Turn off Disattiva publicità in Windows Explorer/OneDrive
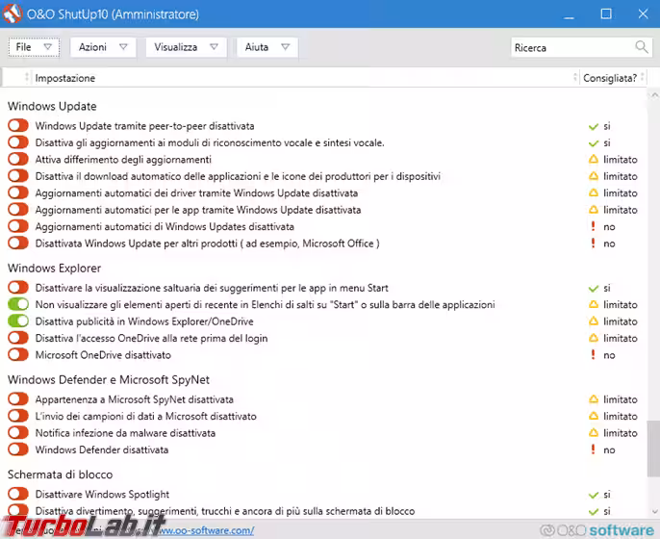This screenshot has width=660, height=539. click(18, 321)
